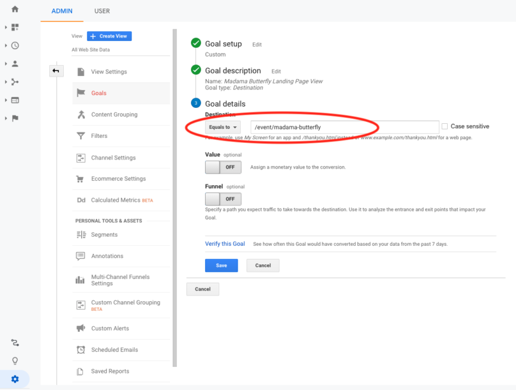The width and height of the screenshot is (516, 390).
Task: Check the Case sensitive checkbox
Action: (444, 126)
